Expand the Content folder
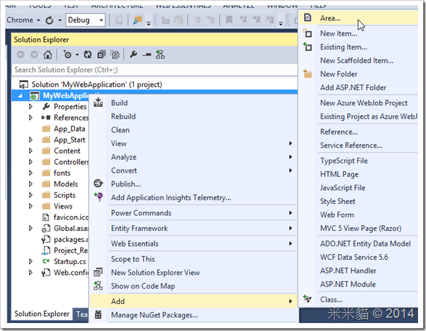 (x=30, y=151)
